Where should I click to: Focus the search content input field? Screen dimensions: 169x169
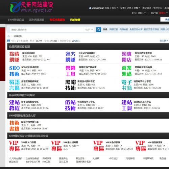[x=47, y=30]
